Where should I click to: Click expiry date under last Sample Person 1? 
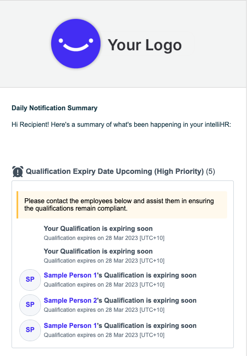tap(104, 335)
